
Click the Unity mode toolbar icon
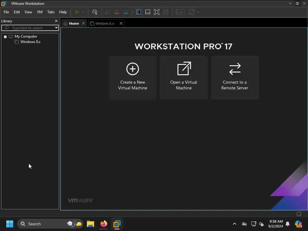point(166,12)
